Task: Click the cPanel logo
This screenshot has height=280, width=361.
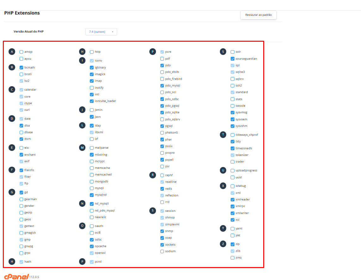Action: pyautogui.click(x=16, y=277)
